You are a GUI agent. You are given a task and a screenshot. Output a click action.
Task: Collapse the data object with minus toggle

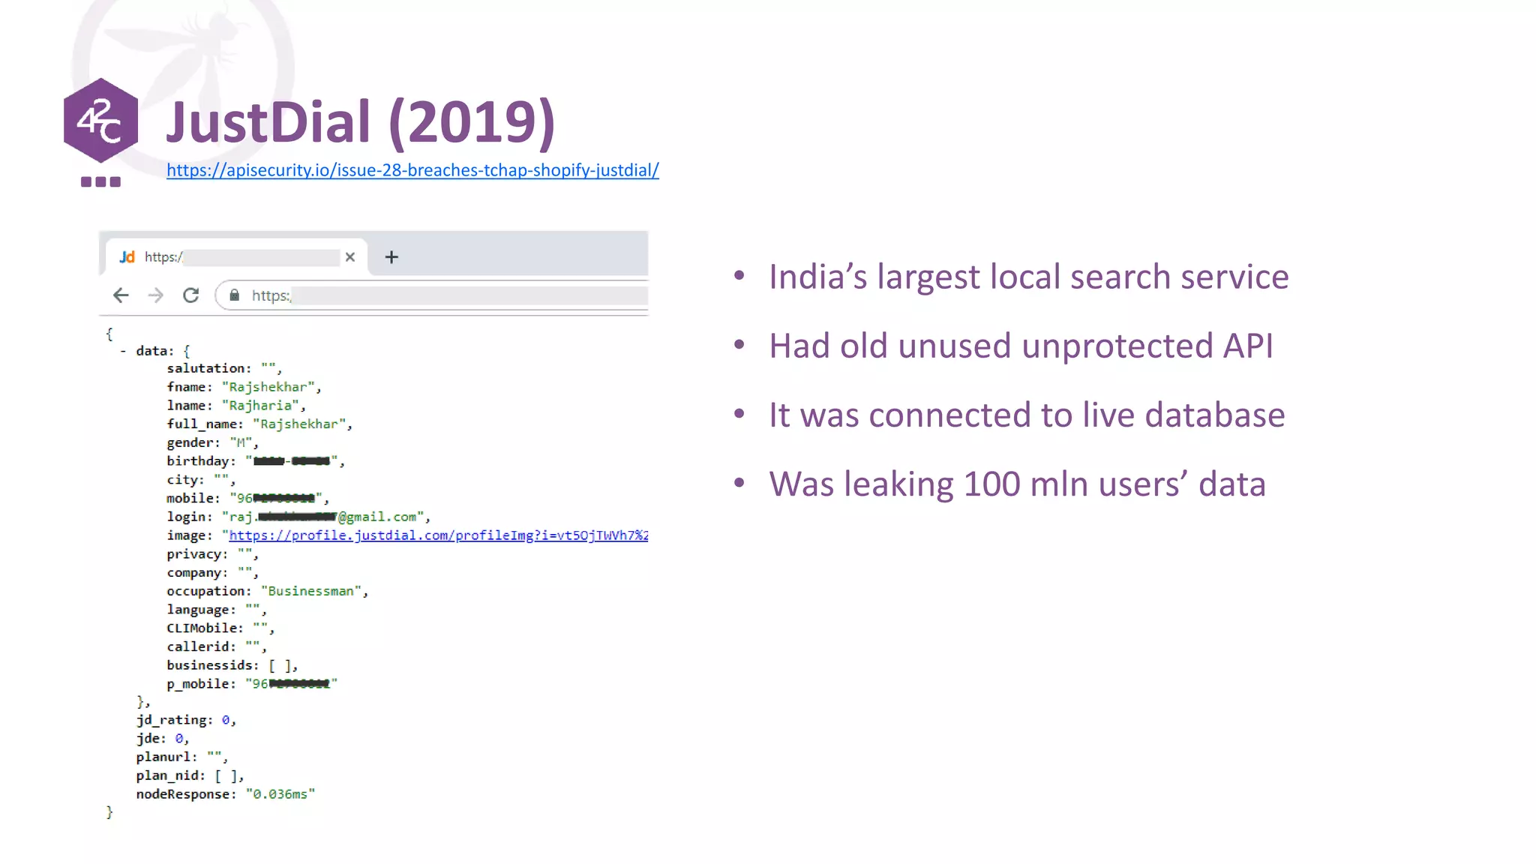pyautogui.click(x=123, y=351)
